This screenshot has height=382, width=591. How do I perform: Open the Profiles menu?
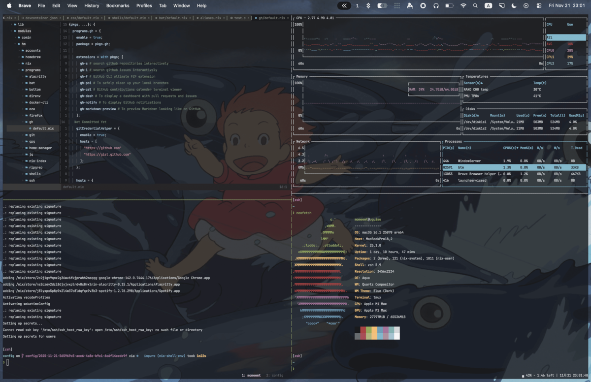point(144,5)
